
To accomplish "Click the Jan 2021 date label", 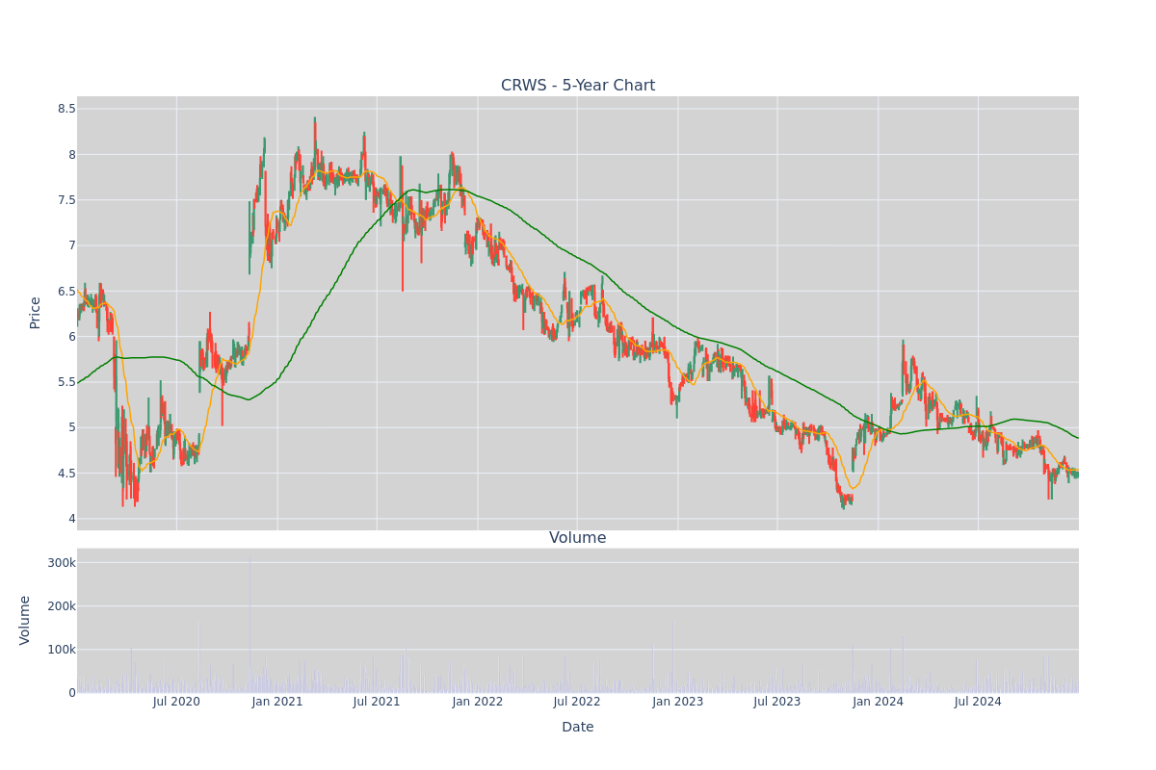I will [x=277, y=702].
